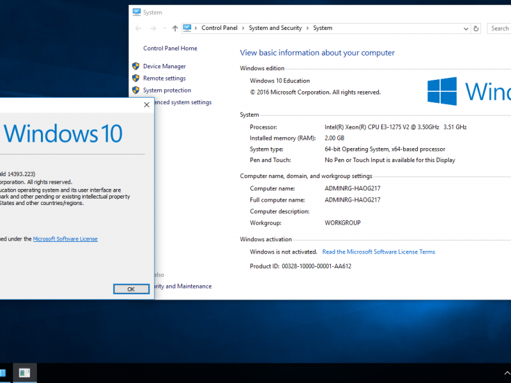This screenshot has width=511, height=383.
Task: Click OK in the About Windows dialog
Action: (131, 289)
